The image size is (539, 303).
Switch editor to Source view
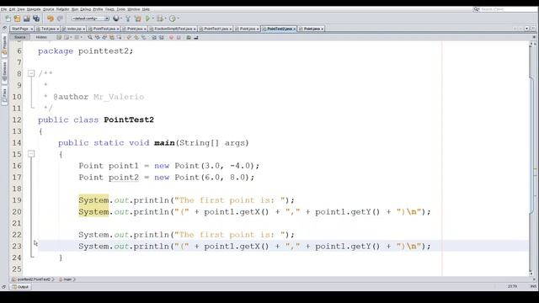tap(20, 37)
